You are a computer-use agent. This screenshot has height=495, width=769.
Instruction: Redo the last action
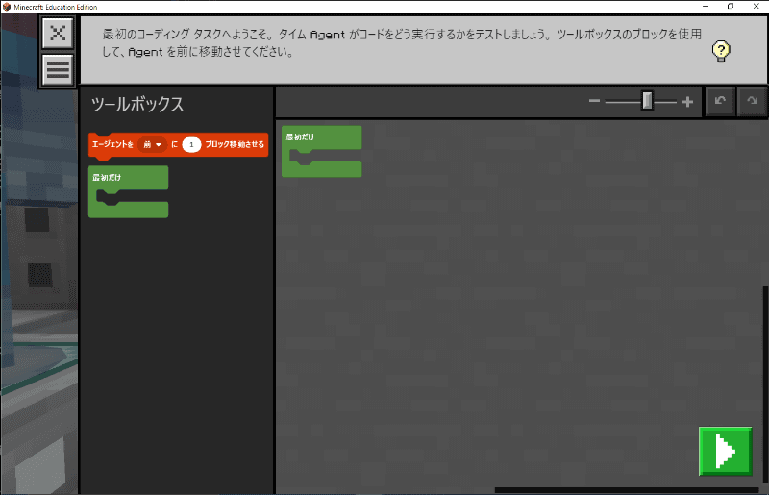click(752, 101)
